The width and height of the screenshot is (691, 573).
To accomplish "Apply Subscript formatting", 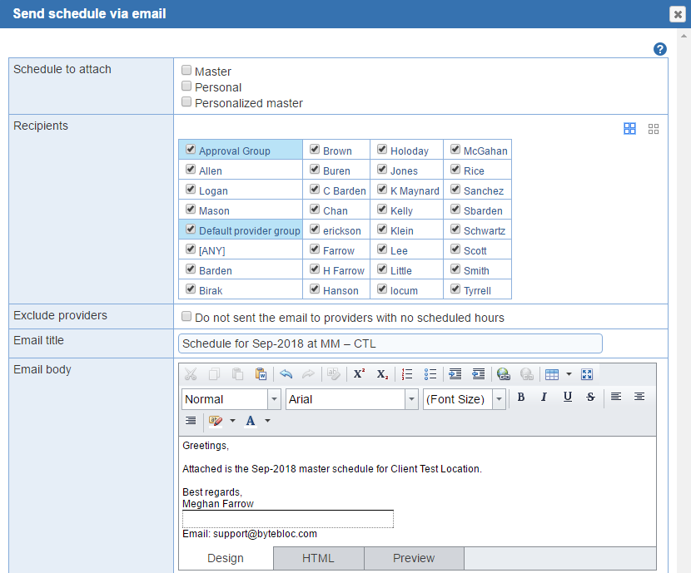I will 382,374.
